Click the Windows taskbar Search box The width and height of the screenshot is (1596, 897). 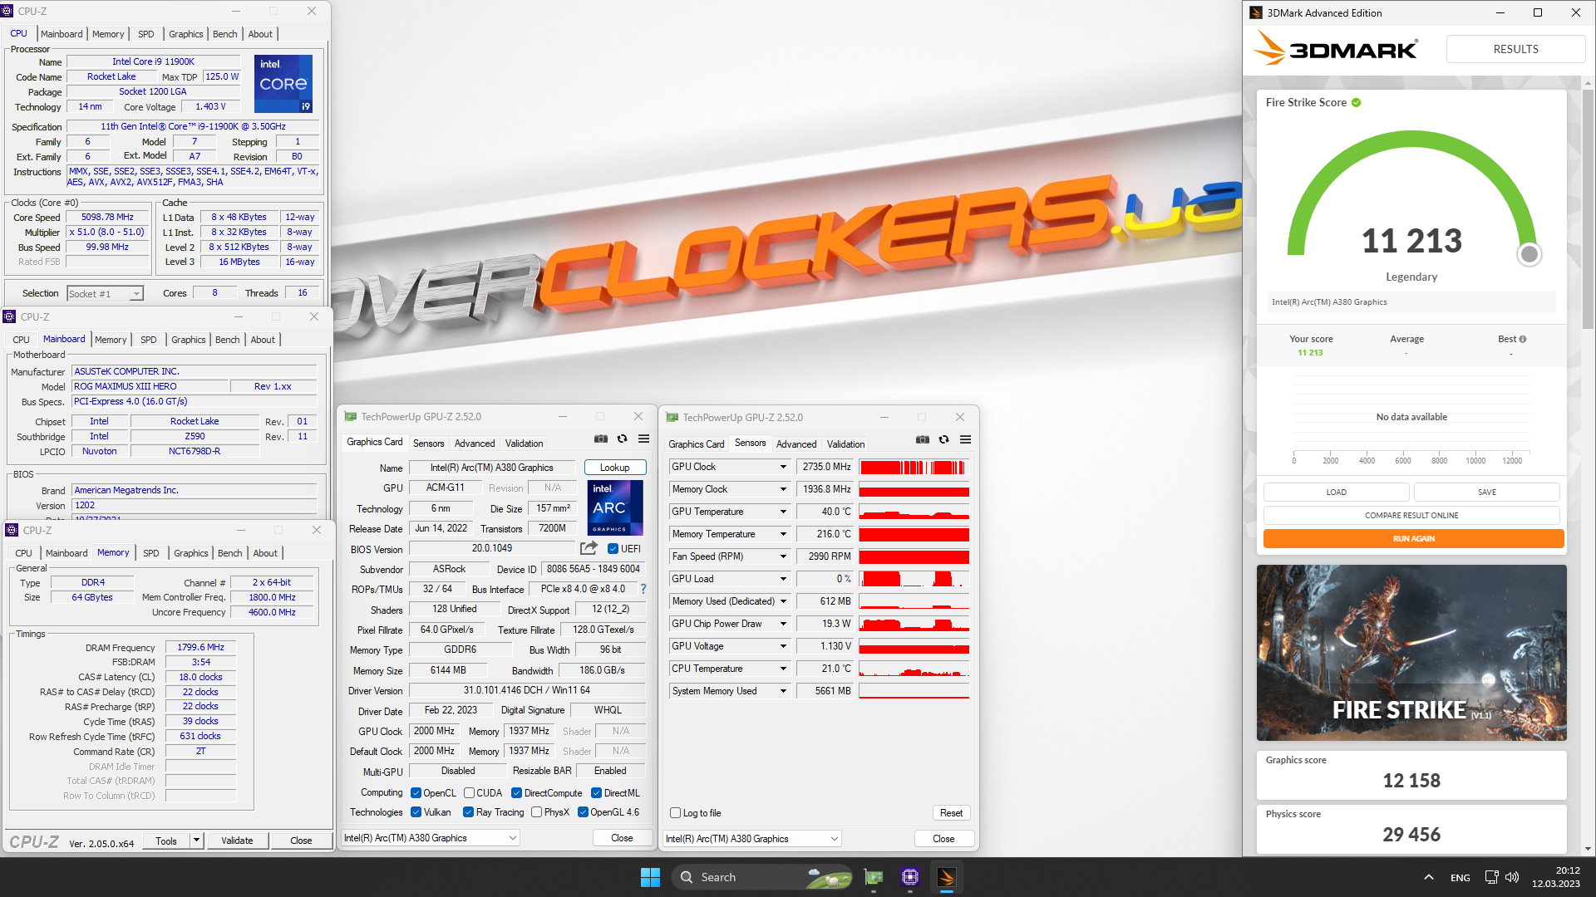(762, 877)
